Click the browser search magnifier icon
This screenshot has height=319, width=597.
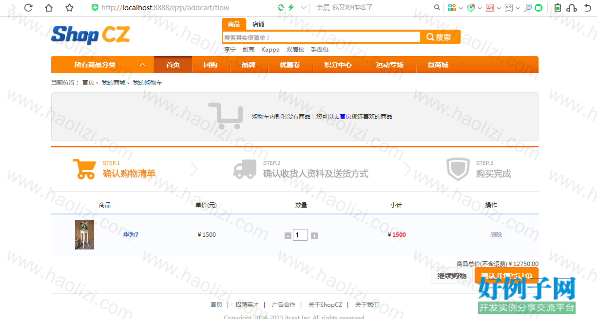click(x=437, y=7)
